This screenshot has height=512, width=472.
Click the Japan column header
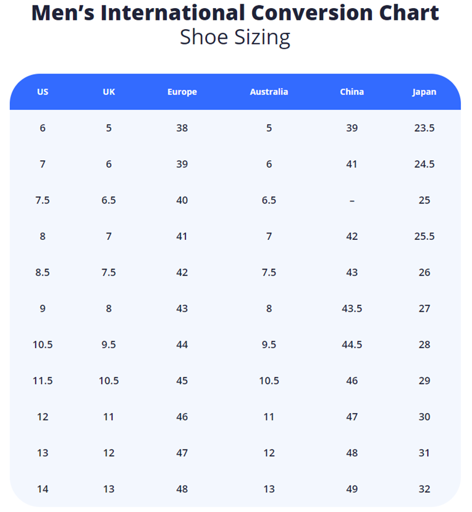pos(424,92)
